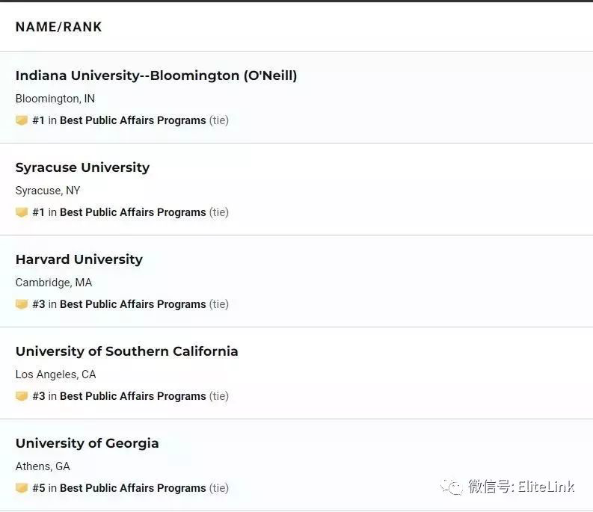593x512 pixels.
Task: Click the Bloomington, IN location text
Action: tap(55, 99)
